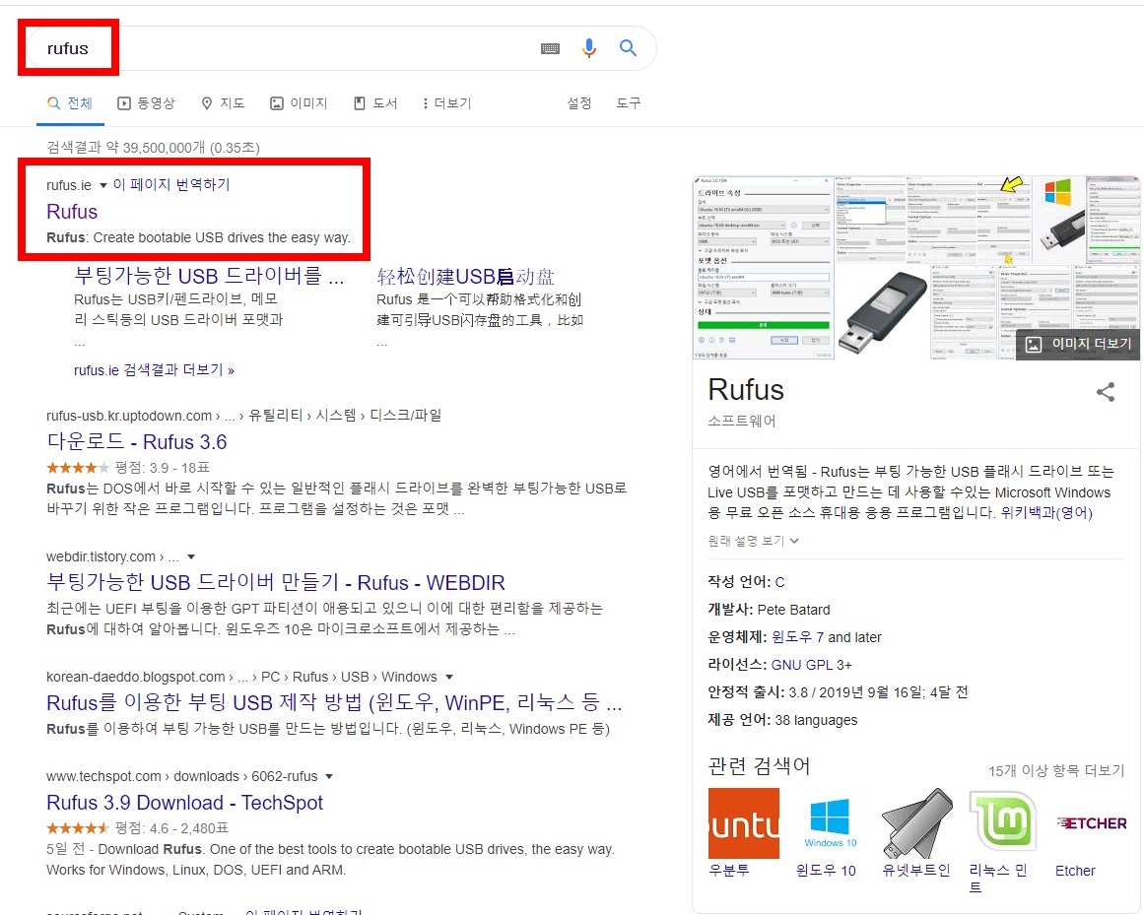1144x915 pixels.
Task: Open 다운로드 - Rufus 3.6 result
Action: tap(136, 442)
